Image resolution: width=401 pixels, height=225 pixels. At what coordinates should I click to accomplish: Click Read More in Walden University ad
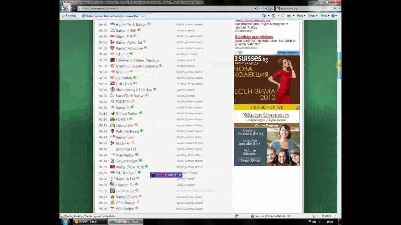click(250, 161)
